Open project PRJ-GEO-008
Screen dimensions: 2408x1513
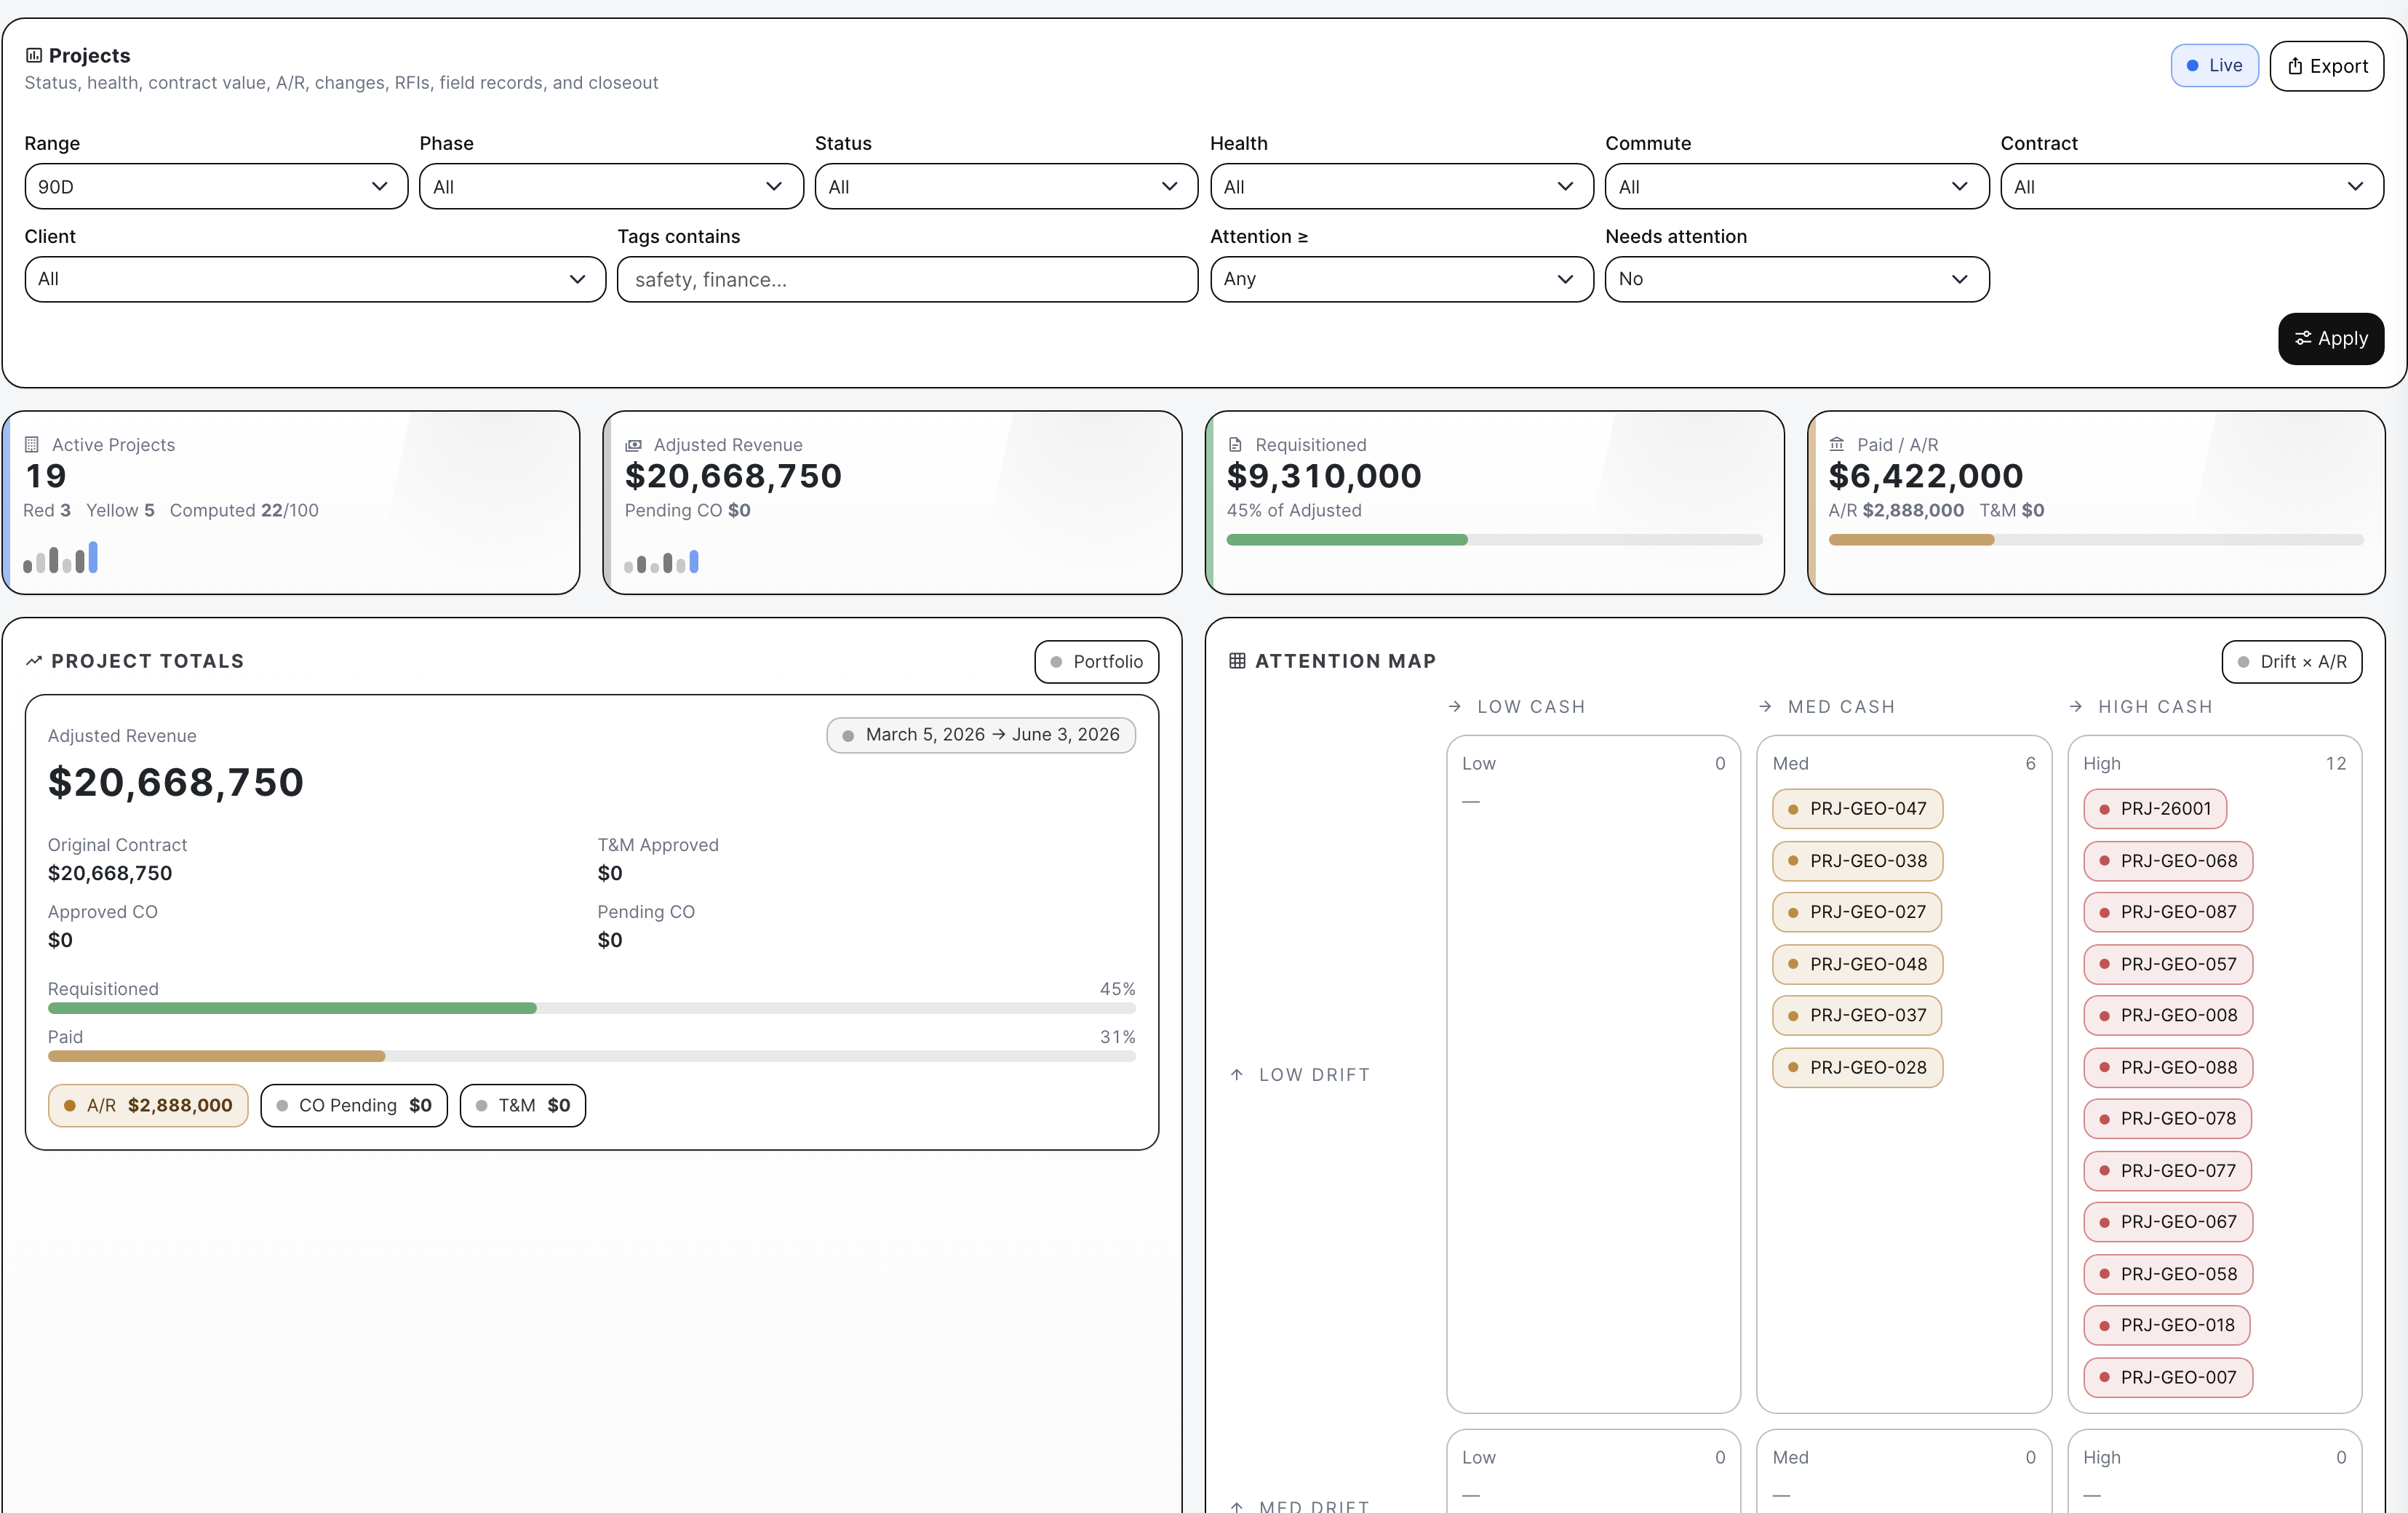coord(2168,1015)
